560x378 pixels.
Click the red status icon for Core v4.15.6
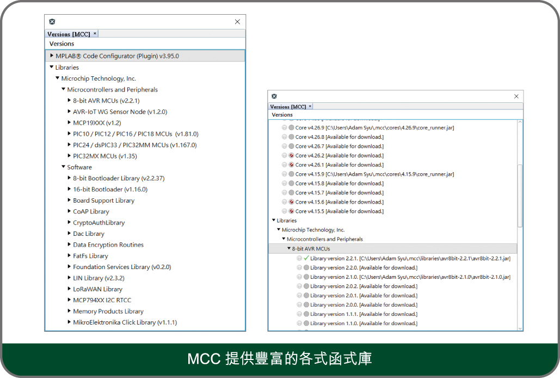coord(291,202)
